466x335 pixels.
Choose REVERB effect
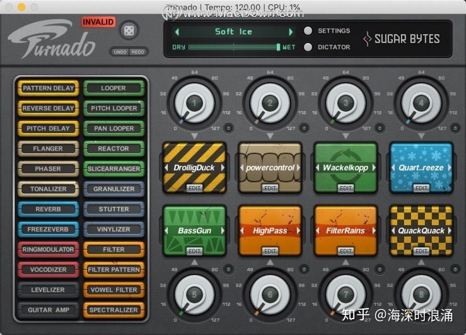(x=49, y=209)
